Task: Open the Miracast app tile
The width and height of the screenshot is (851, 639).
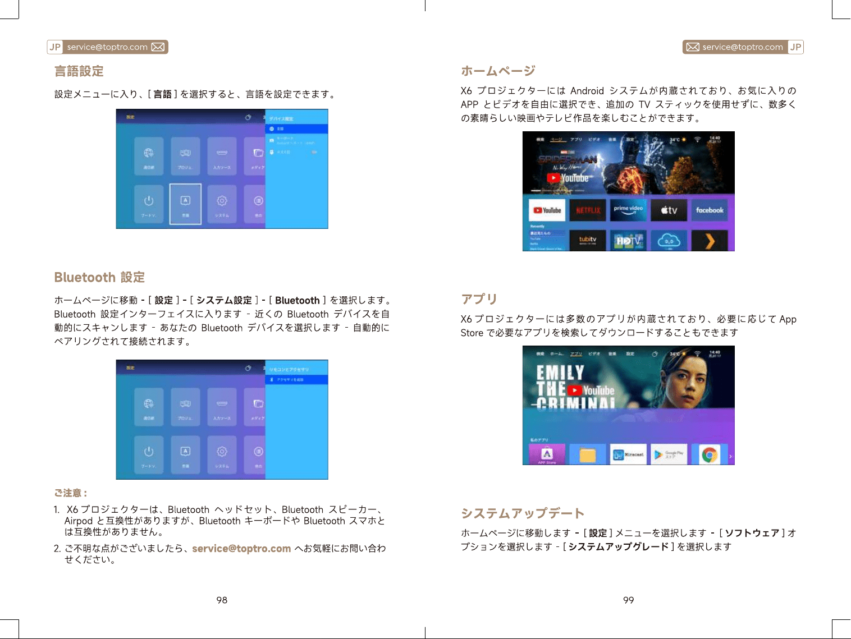Action: tap(628, 454)
